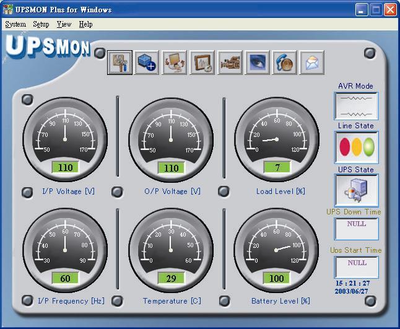The height and width of the screenshot is (329, 400).
Task: Click the blue box with plus icon
Action: tap(147, 63)
